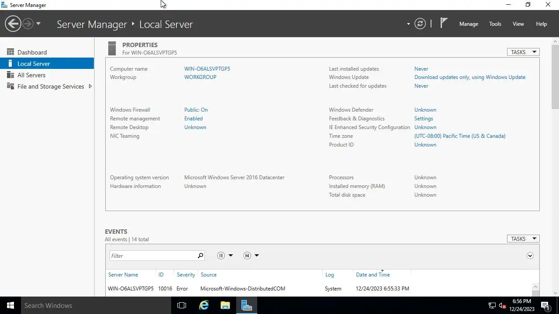The height and width of the screenshot is (314, 559).
Task: Open notifications flag icon
Action: 444,23
